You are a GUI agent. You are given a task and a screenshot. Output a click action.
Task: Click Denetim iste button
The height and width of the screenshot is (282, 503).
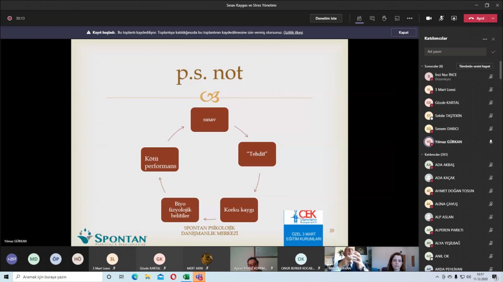click(326, 18)
